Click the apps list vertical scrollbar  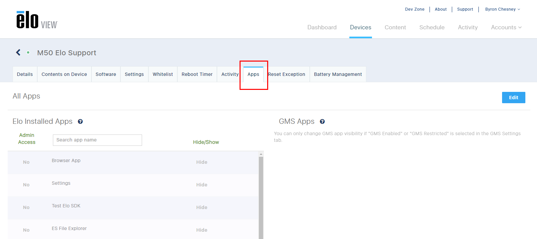[261, 198]
